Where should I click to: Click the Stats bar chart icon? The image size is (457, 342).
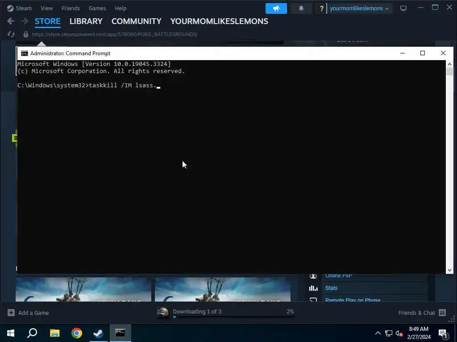pos(313,288)
